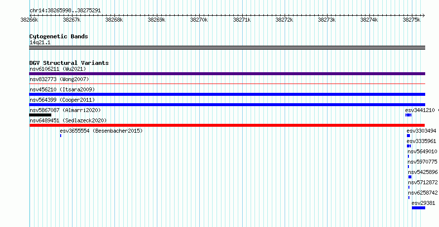Click the 38271k ruler label
Image resolution: width=439 pixels, height=227 pixels.
(x=242, y=20)
